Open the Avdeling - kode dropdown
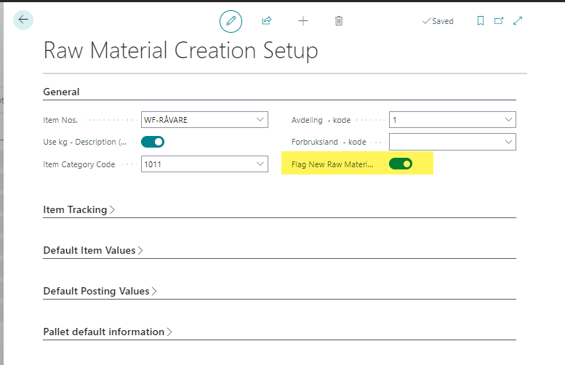The image size is (565, 365). pos(508,120)
